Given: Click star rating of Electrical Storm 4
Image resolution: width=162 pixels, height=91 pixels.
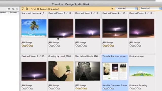Looking at the screenshot, I should (x=108, y=45).
